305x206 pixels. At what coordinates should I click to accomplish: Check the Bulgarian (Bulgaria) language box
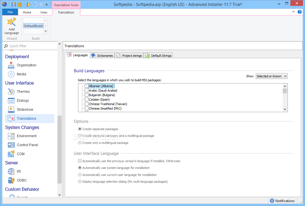click(x=86, y=95)
